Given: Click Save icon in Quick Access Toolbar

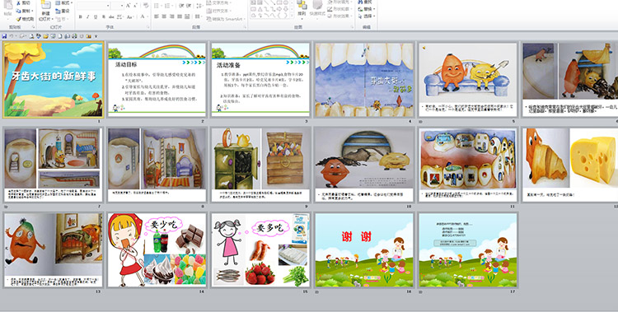Looking at the screenshot, I should pyautogui.click(x=4, y=36).
